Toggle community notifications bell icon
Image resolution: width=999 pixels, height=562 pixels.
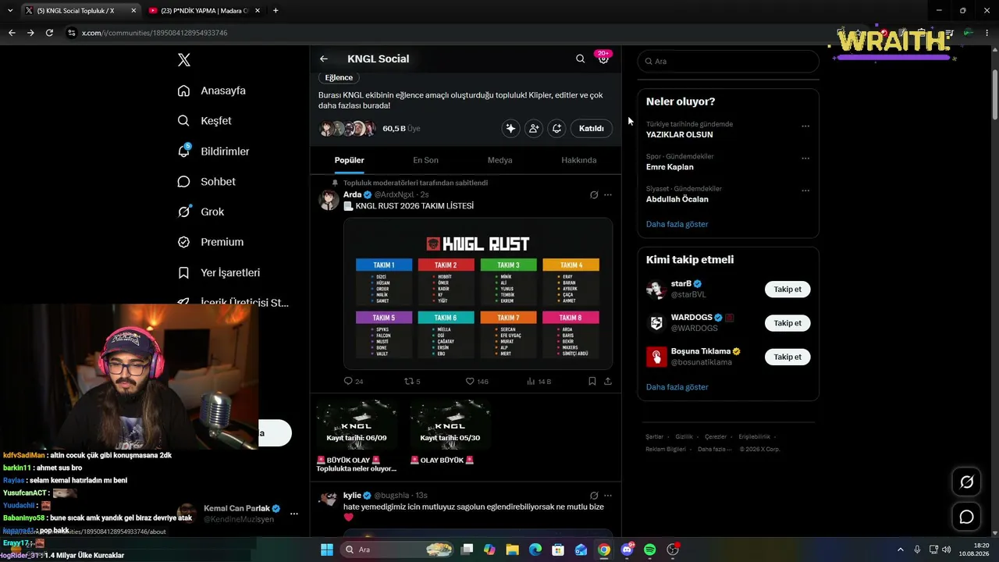pos(556,129)
